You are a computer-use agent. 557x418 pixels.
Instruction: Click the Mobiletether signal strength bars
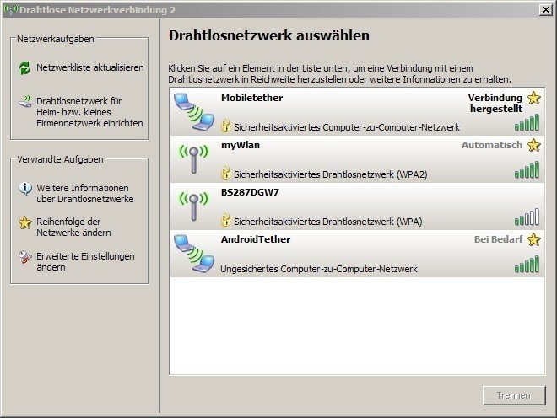tap(527, 122)
